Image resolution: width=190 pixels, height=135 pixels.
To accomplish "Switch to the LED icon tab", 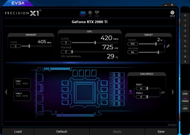I will [x=90, y=14].
